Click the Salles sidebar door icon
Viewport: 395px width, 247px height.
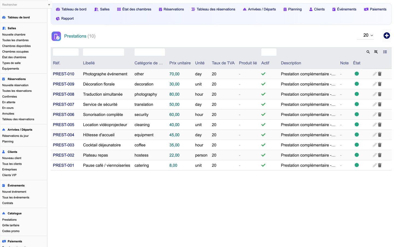(x=4, y=28)
